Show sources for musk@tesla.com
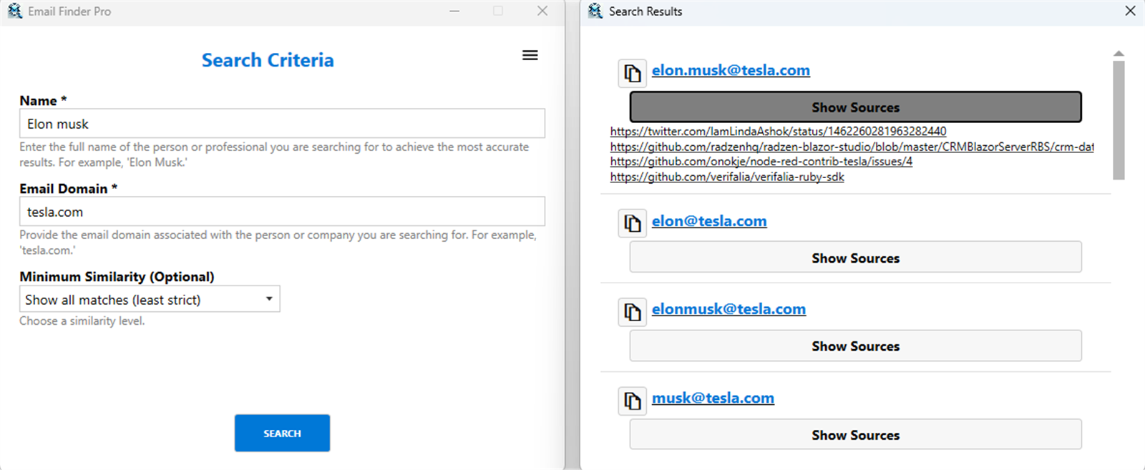The image size is (1145, 470). [855, 435]
